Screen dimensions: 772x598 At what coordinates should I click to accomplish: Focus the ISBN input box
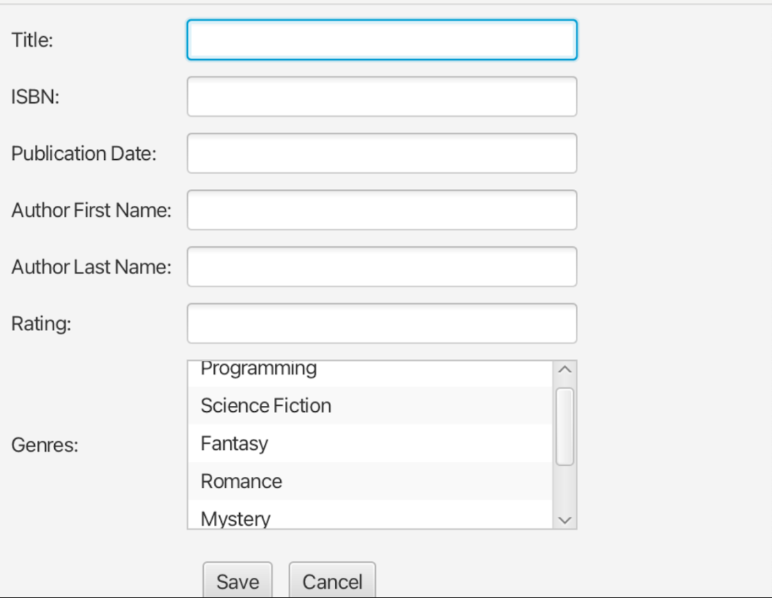pyautogui.click(x=381, y=97)
